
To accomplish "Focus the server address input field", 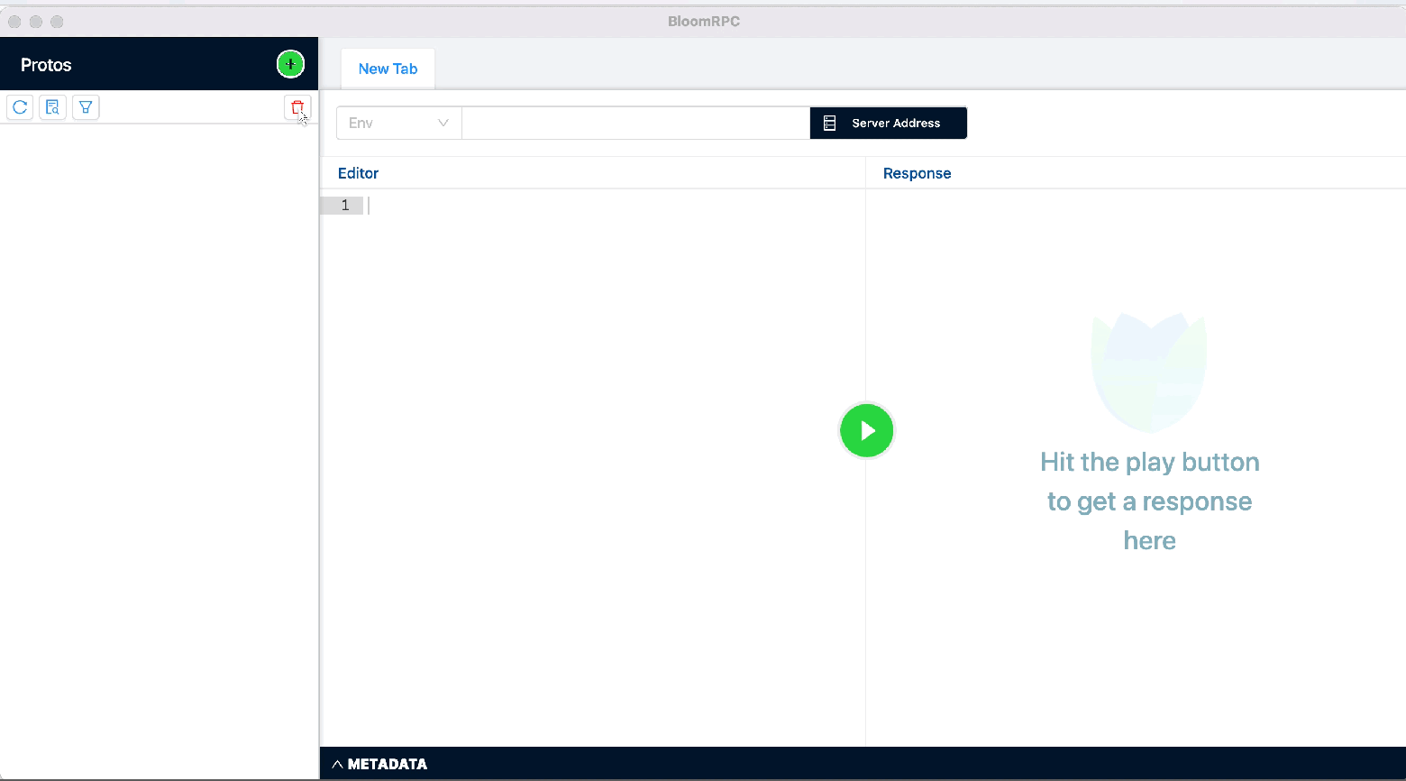I will (635, 123).
